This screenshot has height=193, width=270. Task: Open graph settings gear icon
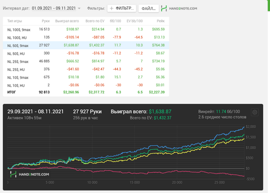[x=254, y=112]
